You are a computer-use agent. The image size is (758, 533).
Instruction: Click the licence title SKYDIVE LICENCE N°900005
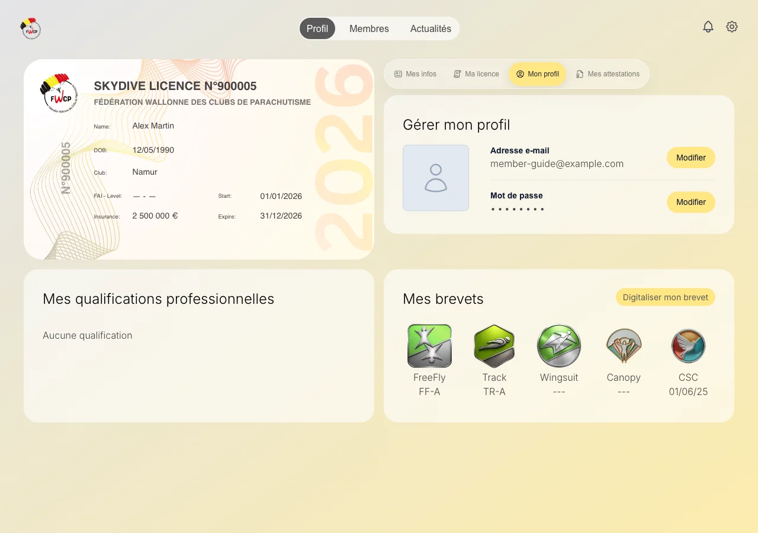click(175, 86)
